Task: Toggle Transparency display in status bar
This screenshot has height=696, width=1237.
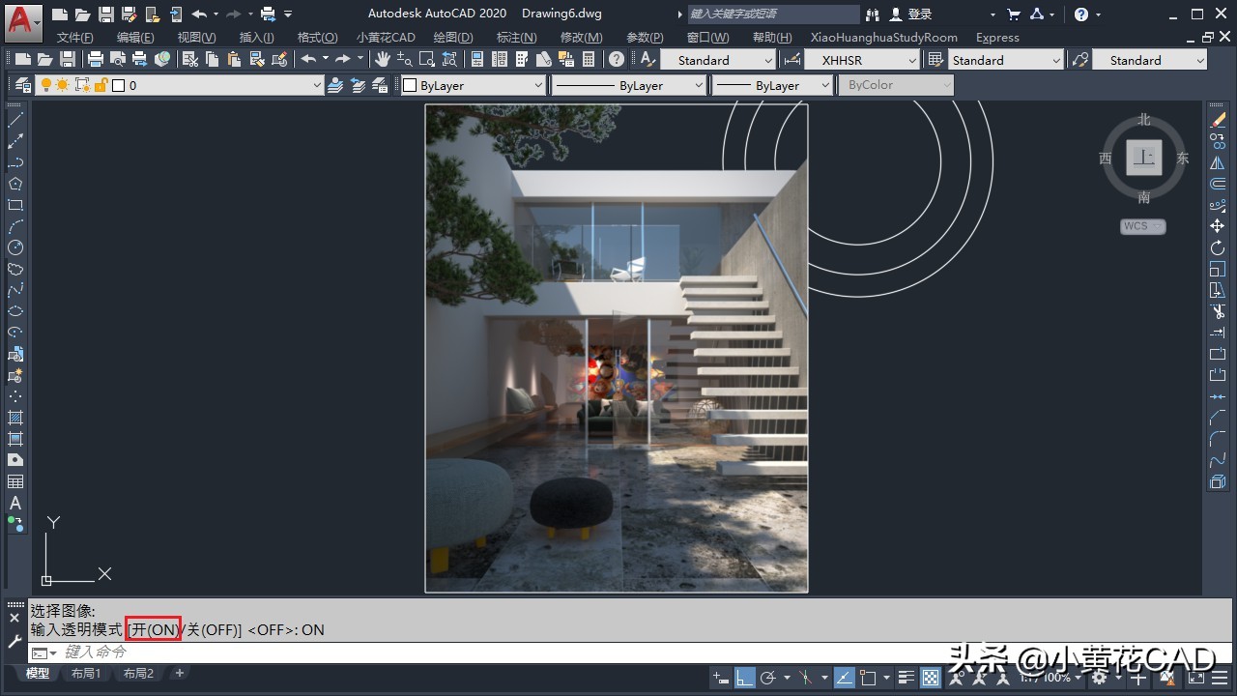Action: coord(931,678)
